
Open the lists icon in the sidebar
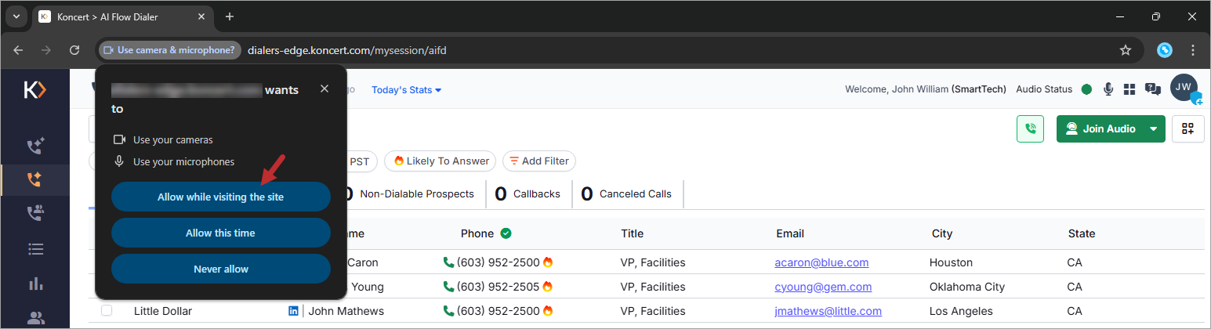point(35,249)
